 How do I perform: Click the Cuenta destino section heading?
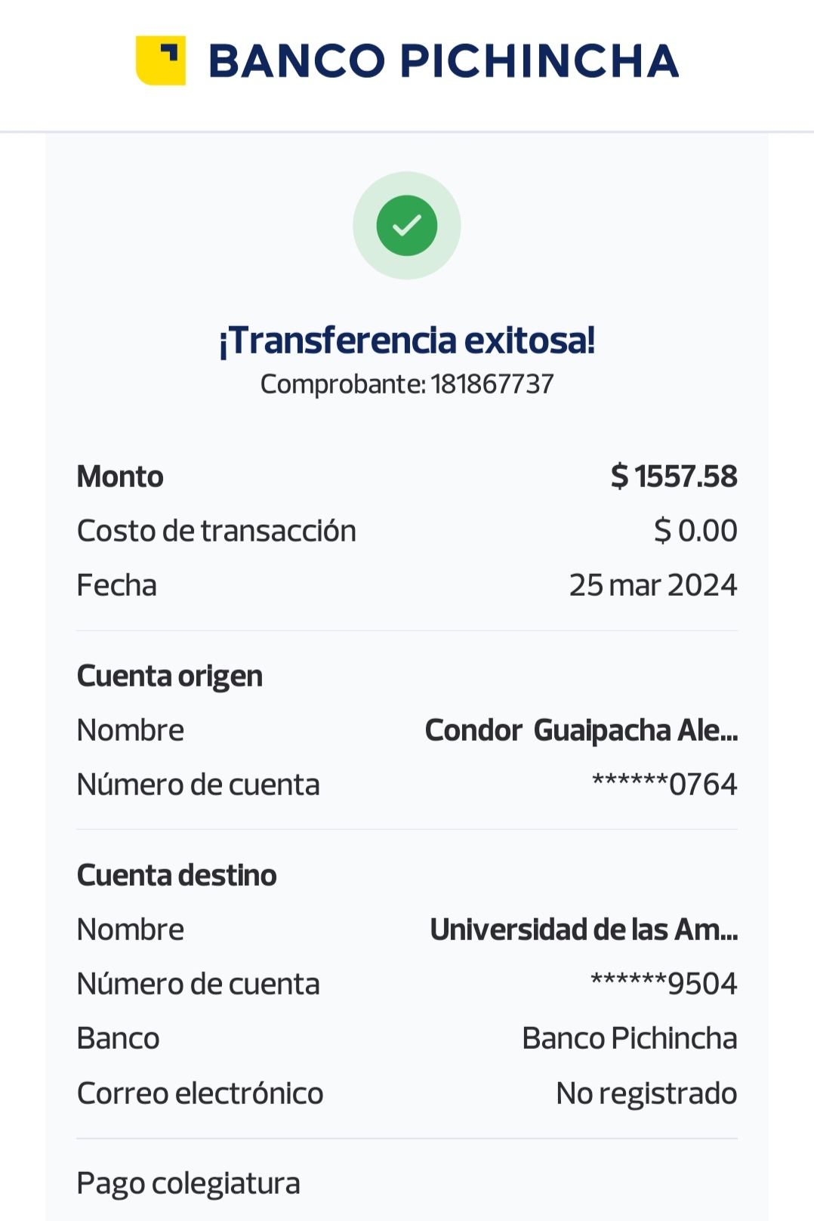point(177,875)
